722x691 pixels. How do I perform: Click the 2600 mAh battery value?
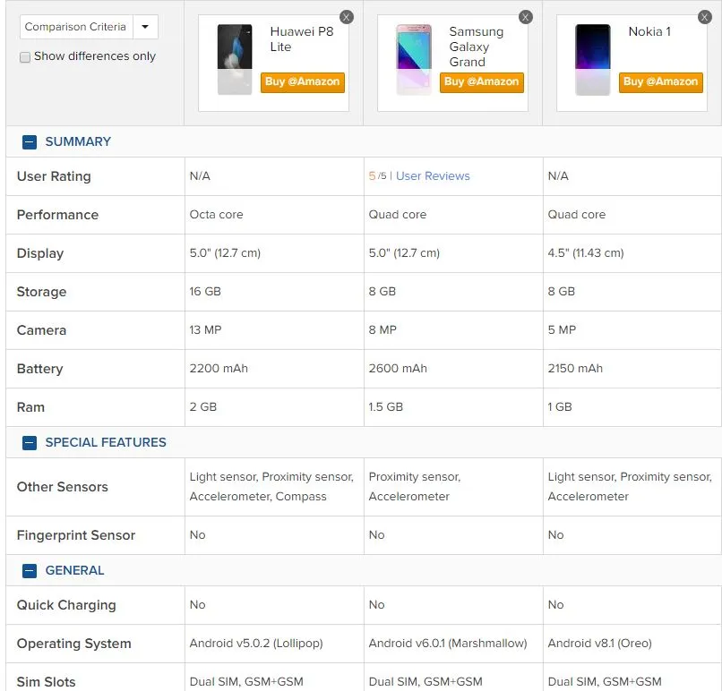pyautogui.click(x=398, y=369)
